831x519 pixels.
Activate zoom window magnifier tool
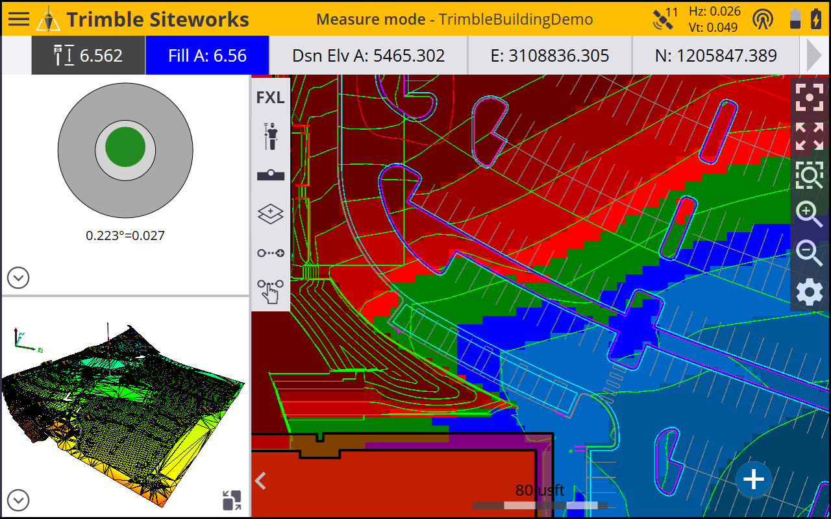(810, 175)
